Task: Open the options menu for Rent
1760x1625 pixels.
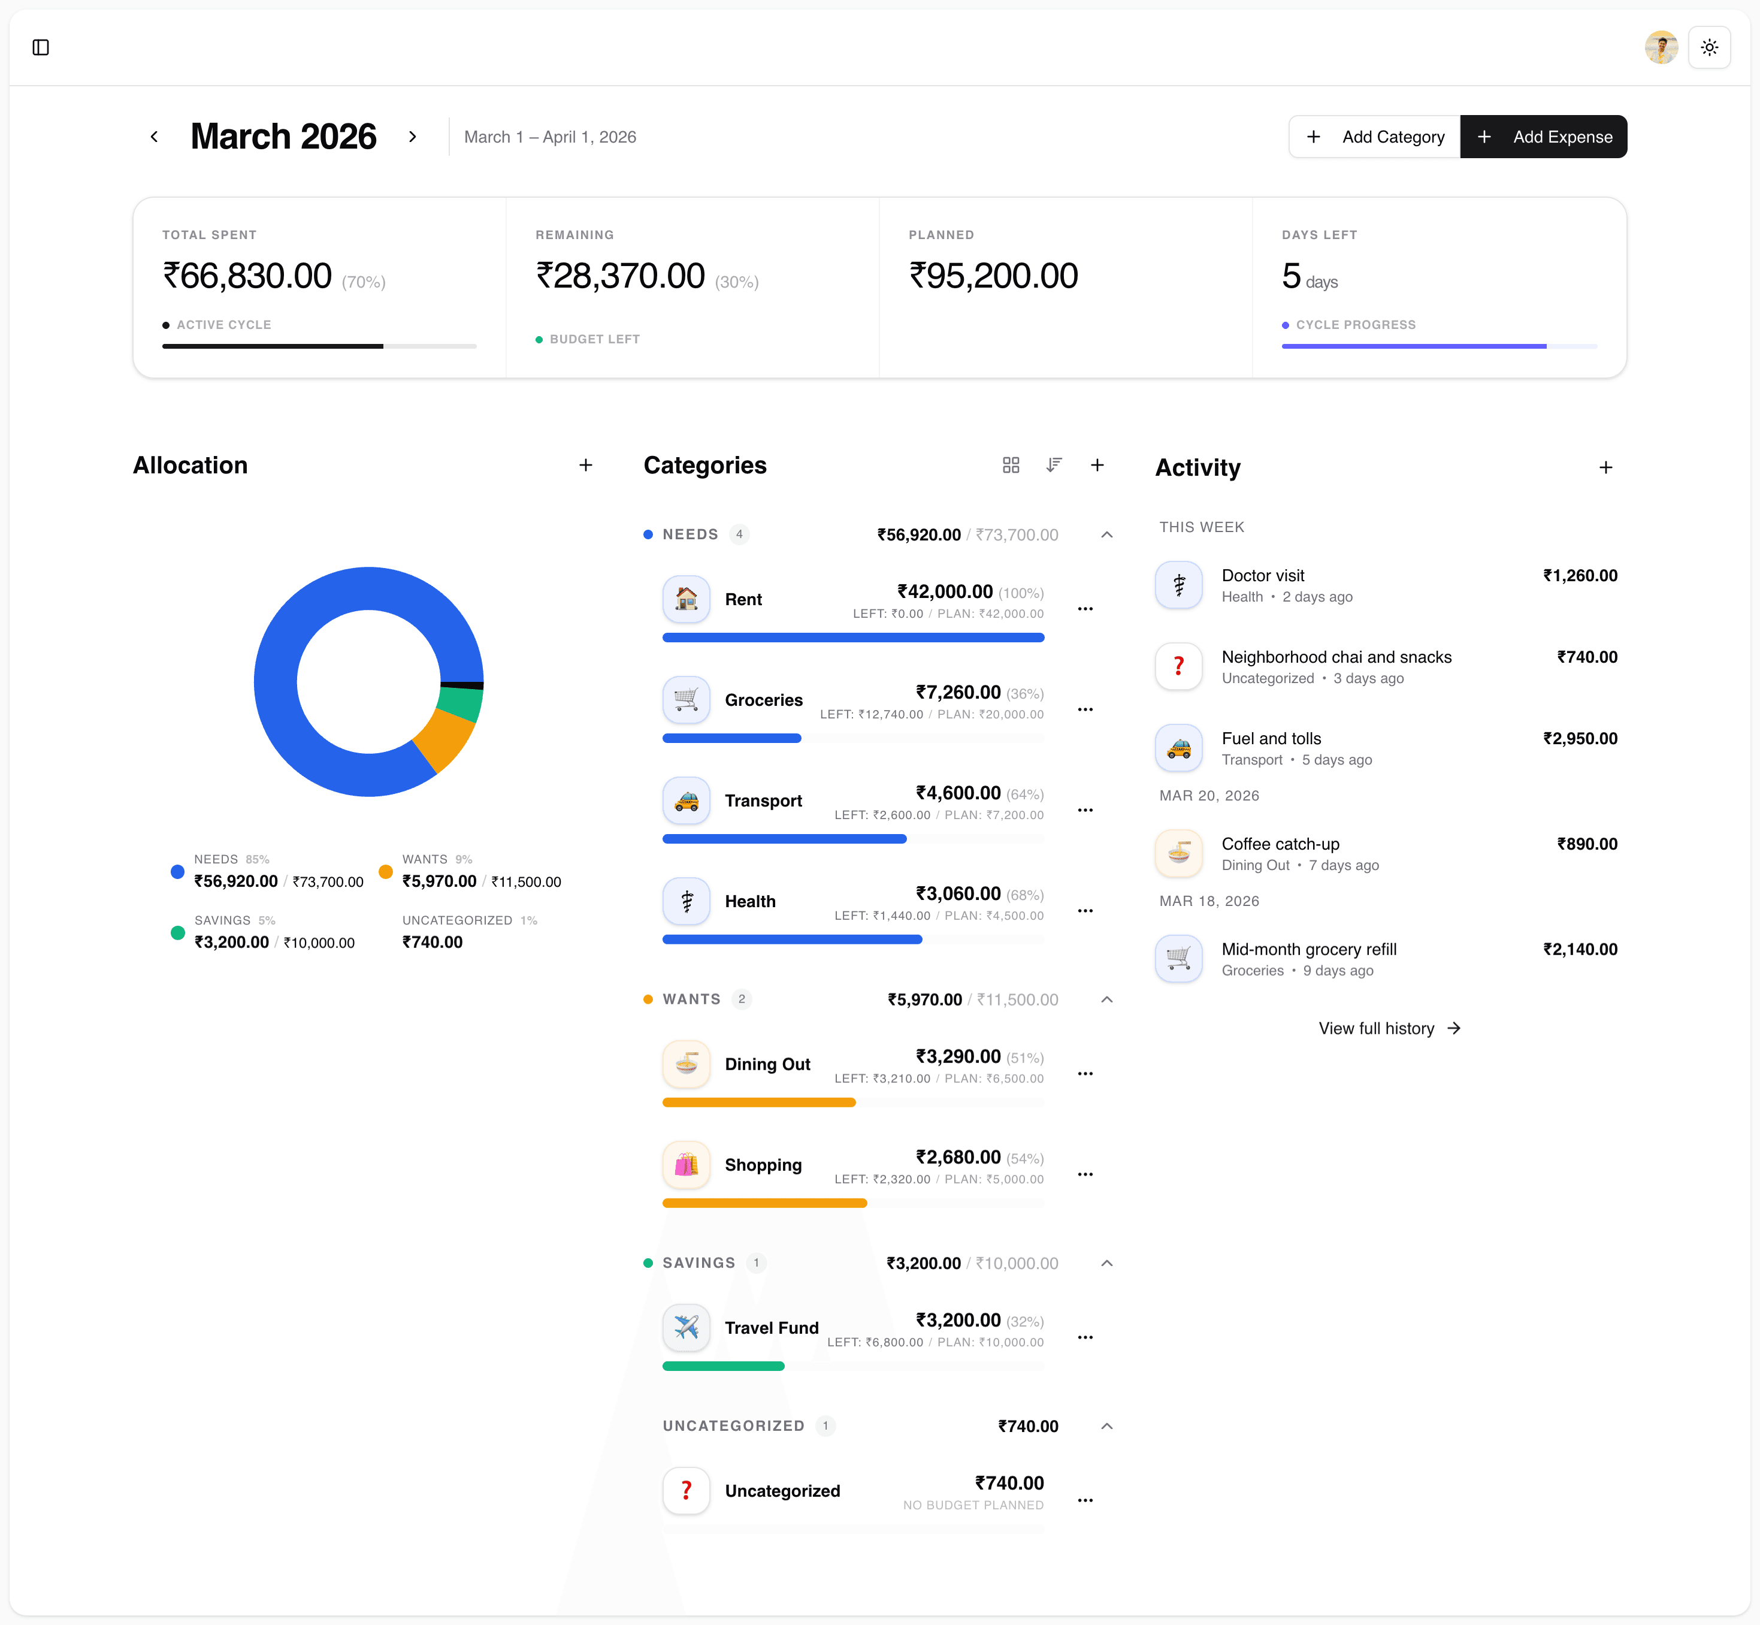Action: pos(1085,609)
